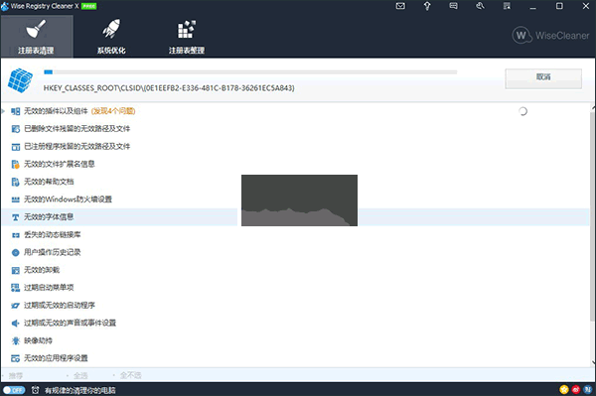Click the alarm clock schedule icon
Screen dimensions: 596x396
(x=36, y=390)
